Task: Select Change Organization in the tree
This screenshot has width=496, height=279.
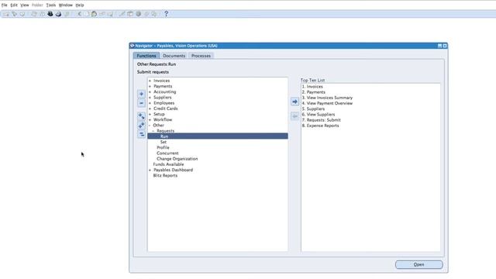Action: click(177, 159)
